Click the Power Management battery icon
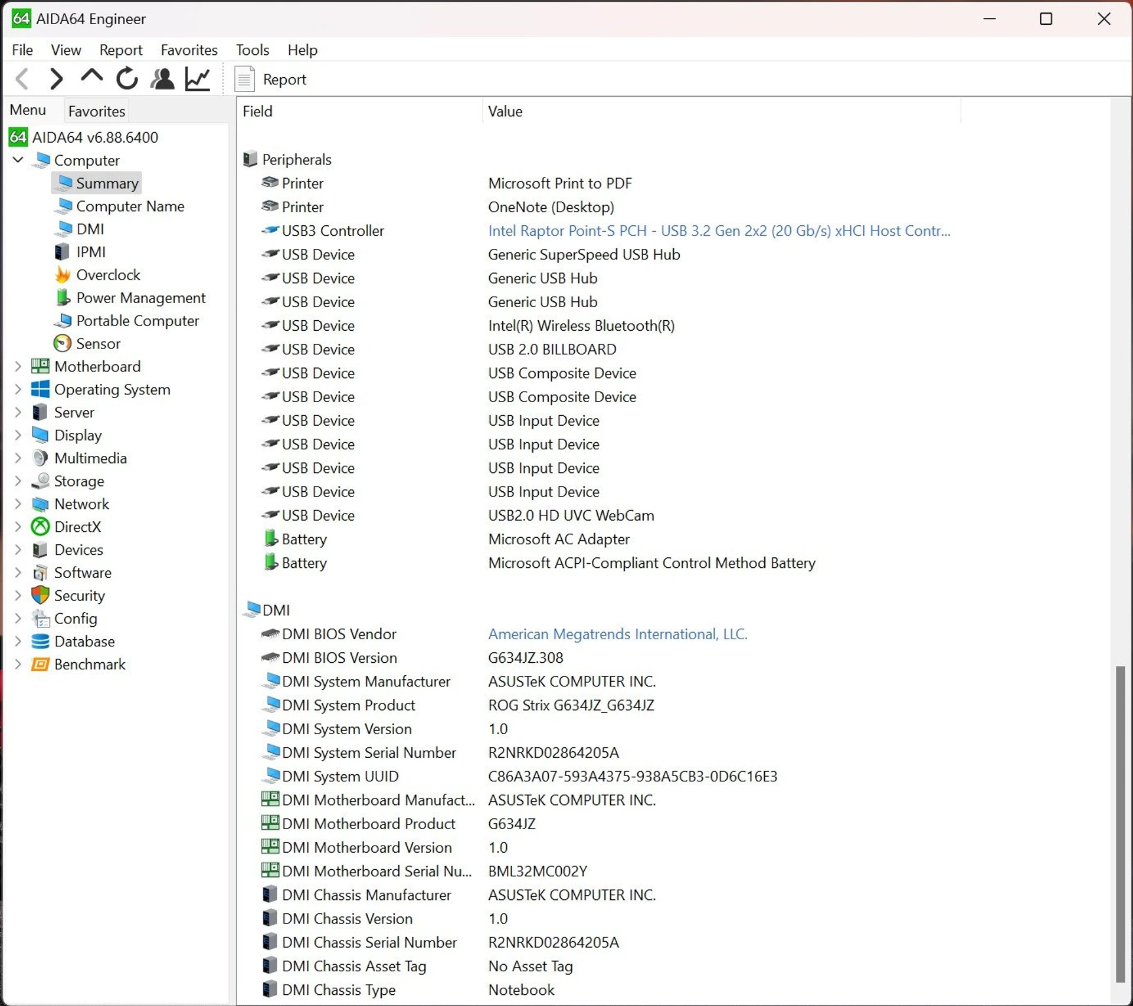The width and height of the screenshot is (1133, 1006). pyautogui.click(x=63, y=298)
